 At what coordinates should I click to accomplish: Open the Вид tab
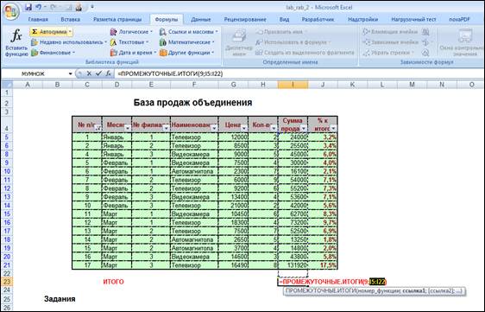click(x=284, y=19)
